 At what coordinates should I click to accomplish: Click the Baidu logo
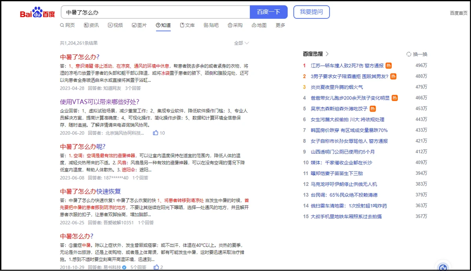[x=38, y=13]
